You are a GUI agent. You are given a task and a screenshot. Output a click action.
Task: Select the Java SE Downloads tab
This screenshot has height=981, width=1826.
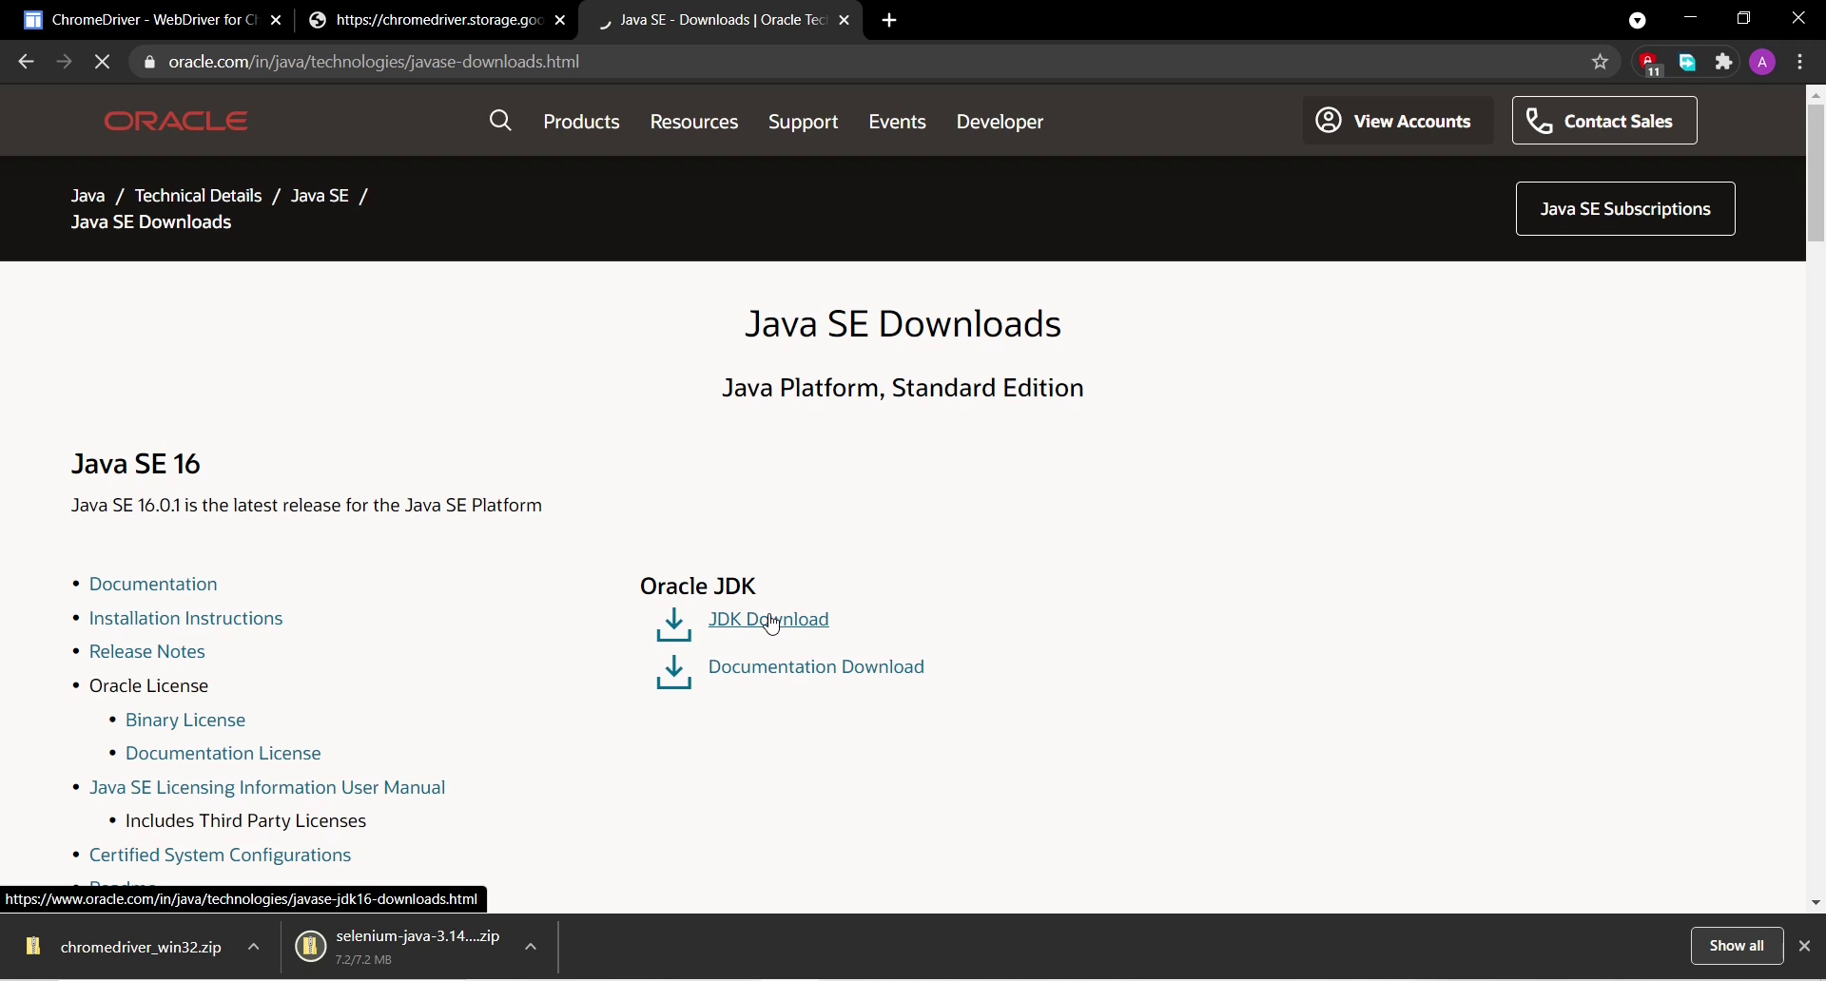coord(720,20)
